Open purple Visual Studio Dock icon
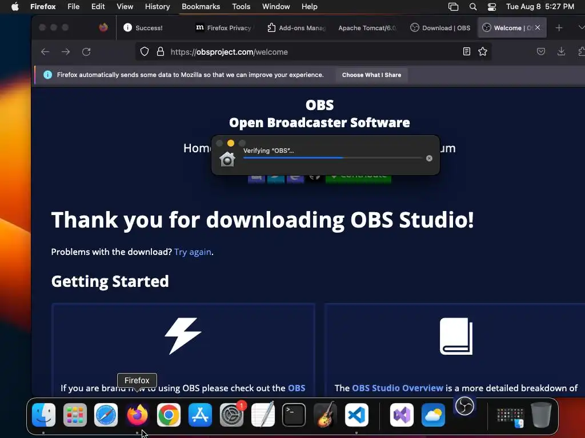Image resolution: width=585 pixels, height=438 pixels. (402, 415)
